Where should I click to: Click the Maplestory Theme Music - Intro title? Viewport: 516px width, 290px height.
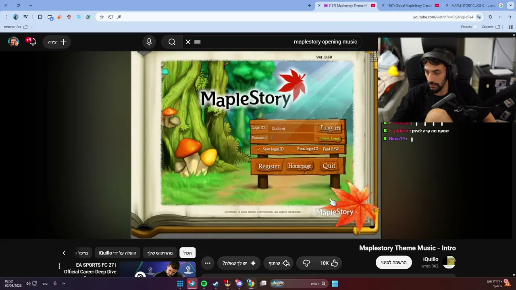click(x=408, y=248)
